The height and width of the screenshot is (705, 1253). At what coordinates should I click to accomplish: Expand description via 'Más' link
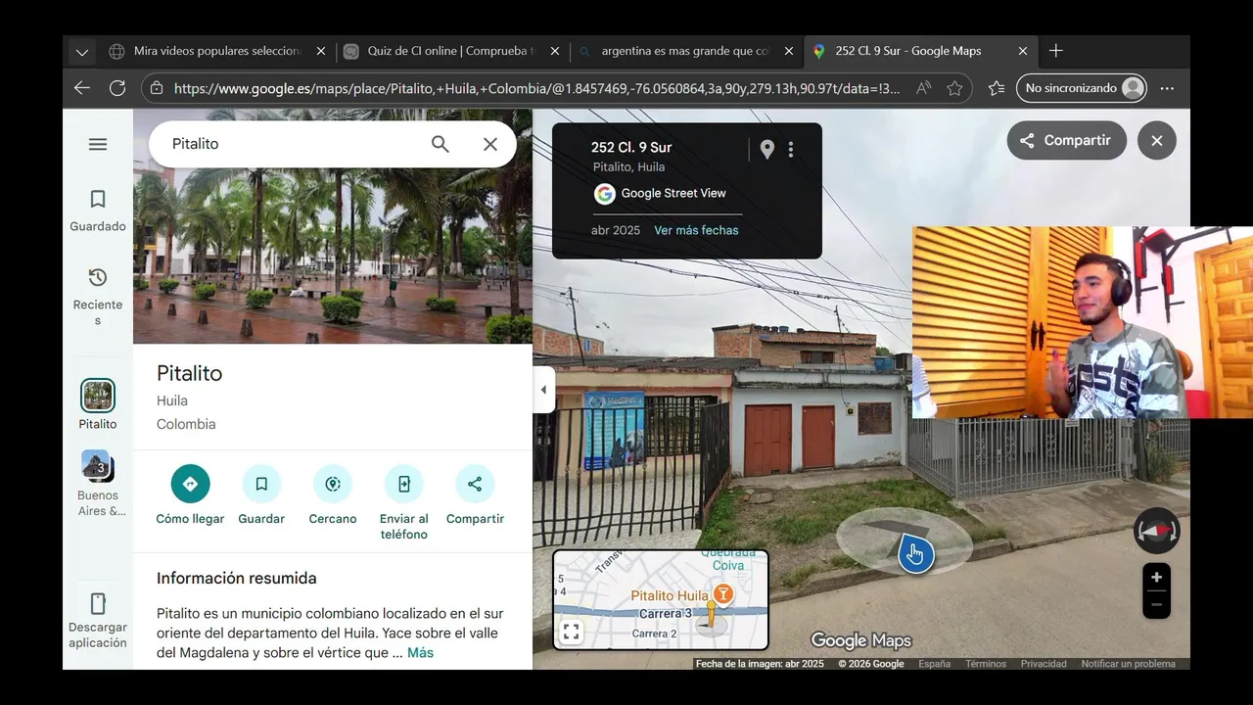[420, 653]
